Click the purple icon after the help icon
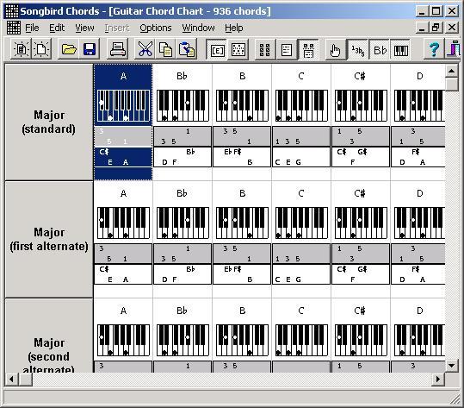464x408 pixels. tap(454, 49)
